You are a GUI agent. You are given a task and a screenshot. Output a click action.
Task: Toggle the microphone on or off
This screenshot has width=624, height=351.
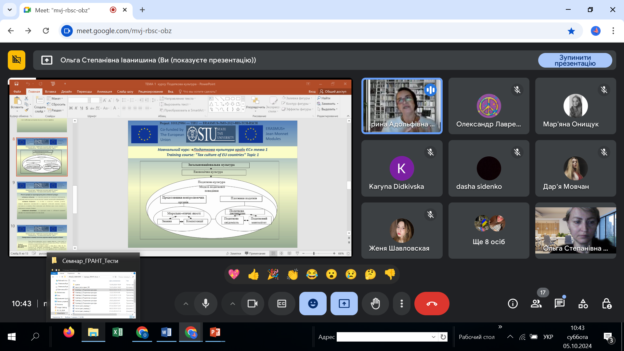pos(206,304)
